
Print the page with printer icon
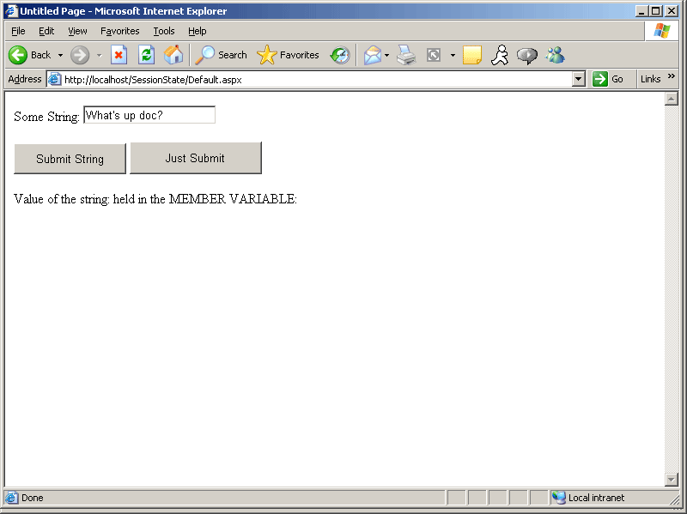(406, 55)
